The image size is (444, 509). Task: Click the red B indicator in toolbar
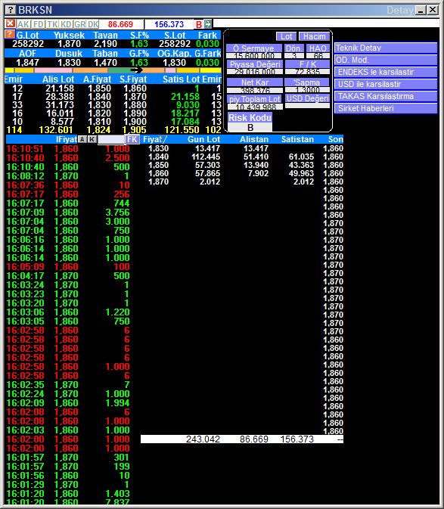[x=199, y=24]
